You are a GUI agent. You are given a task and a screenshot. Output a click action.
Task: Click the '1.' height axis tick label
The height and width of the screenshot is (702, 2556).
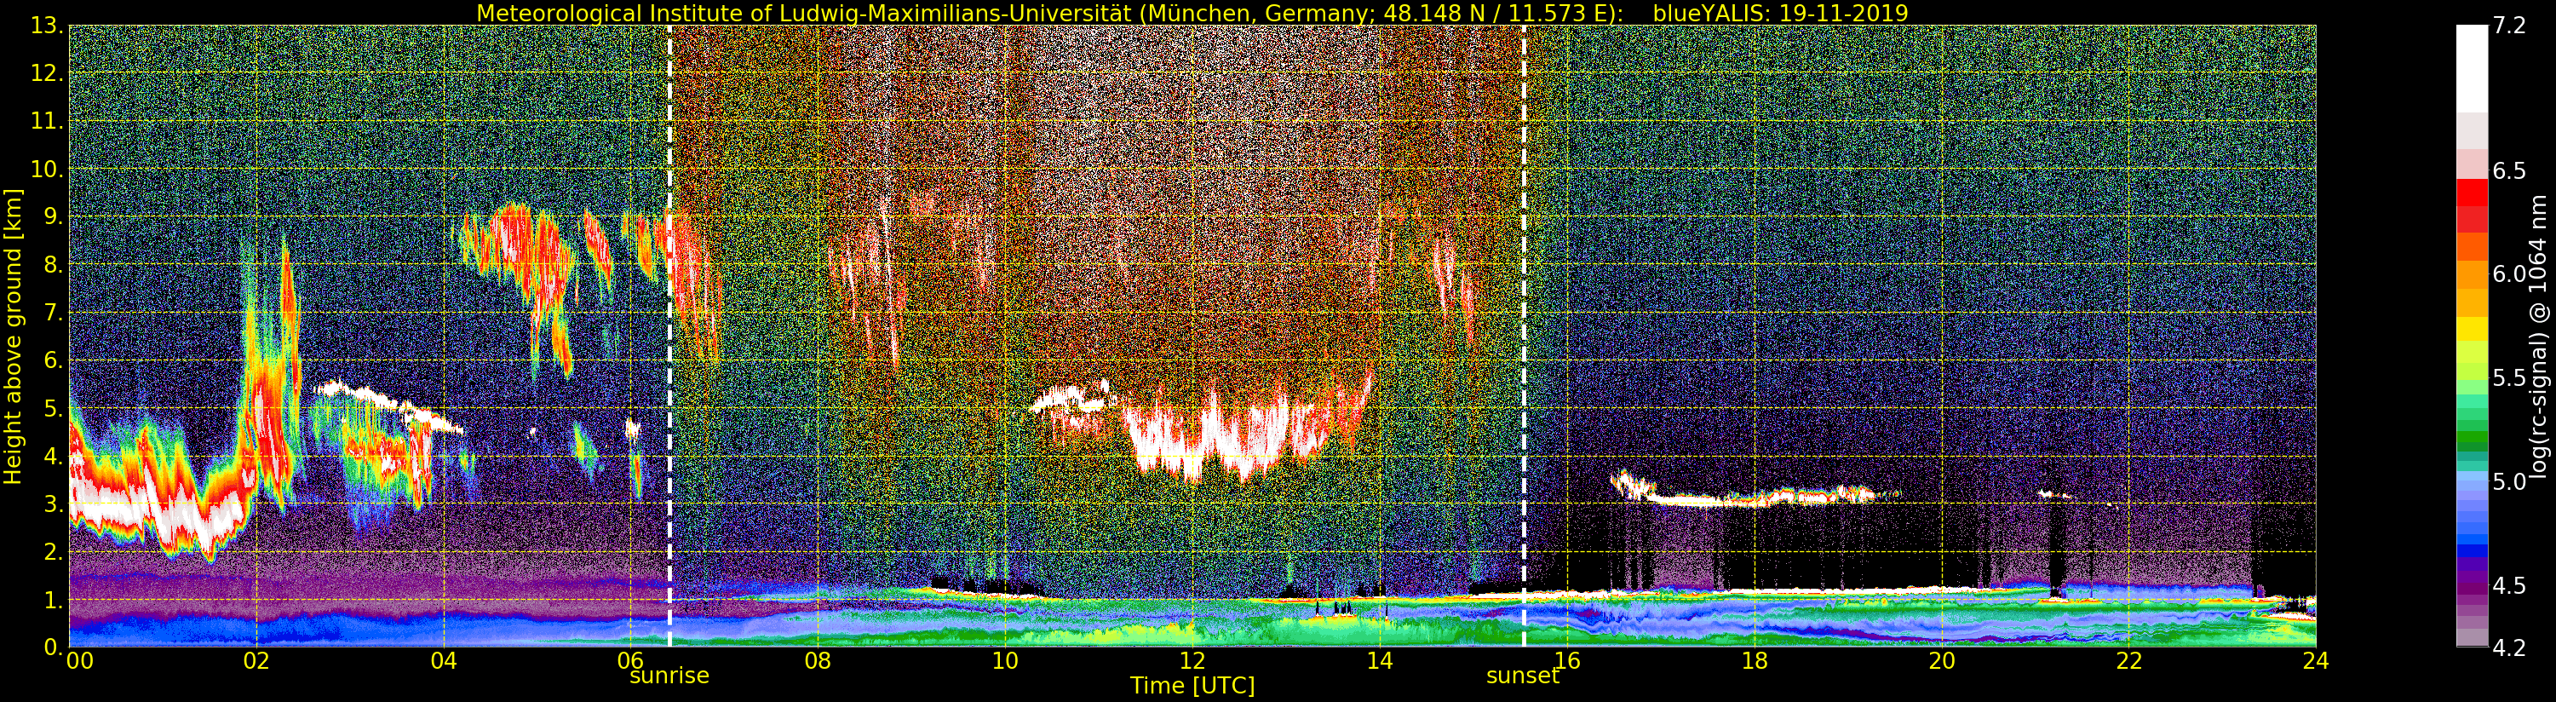coord(54,600)
